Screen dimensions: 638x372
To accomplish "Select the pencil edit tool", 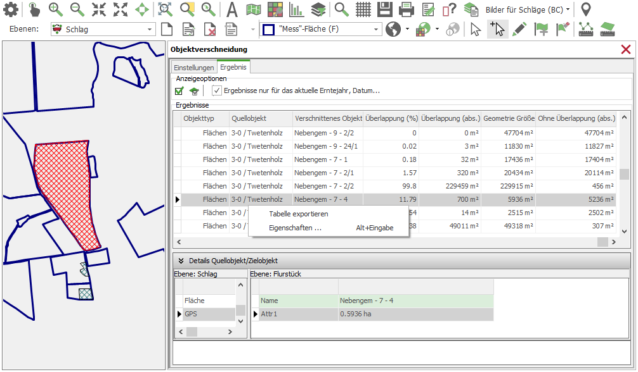I will 519,29.
